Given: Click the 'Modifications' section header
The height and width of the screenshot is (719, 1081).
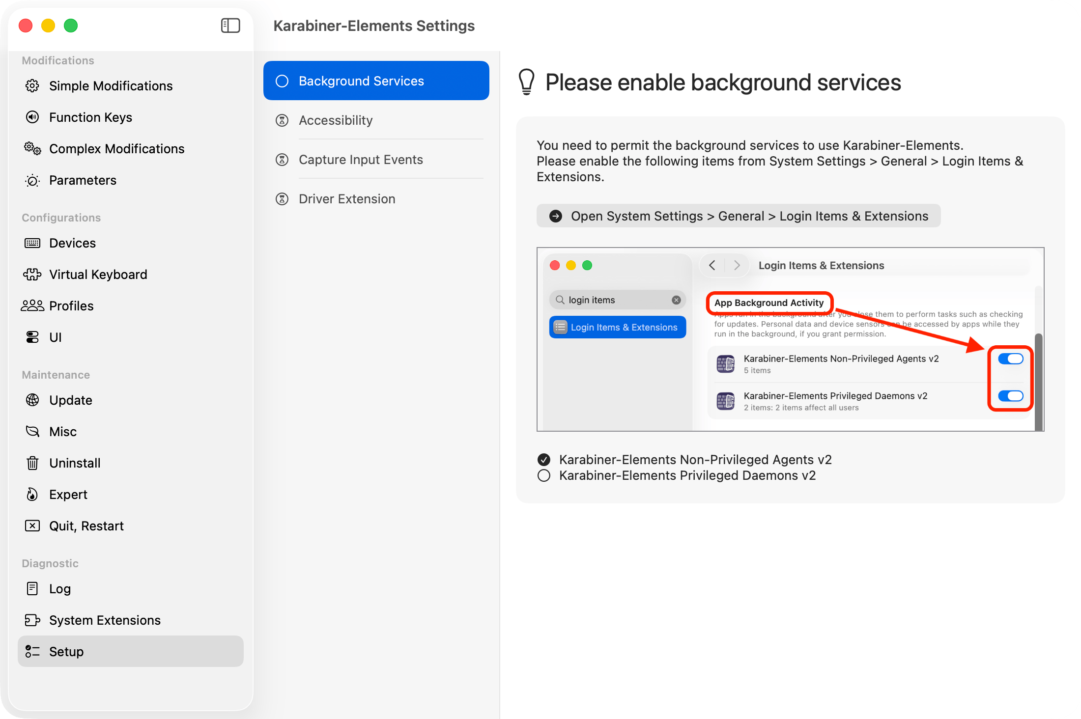Looking at the screenshot, I should (x=58, y=60).
